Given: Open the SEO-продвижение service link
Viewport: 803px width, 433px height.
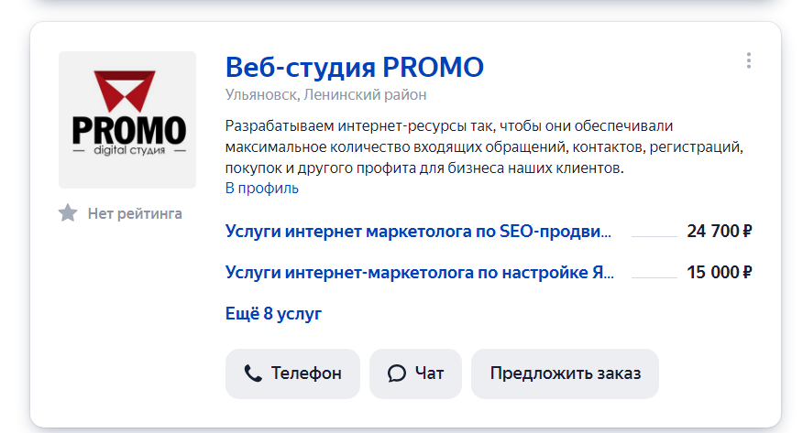Looking at the screenshot, I should pyautogui.click(x=418, y=231).
